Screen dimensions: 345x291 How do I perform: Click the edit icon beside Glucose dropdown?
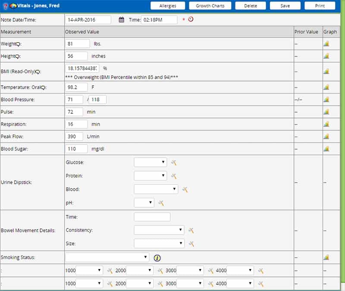[x=174, y=163]
